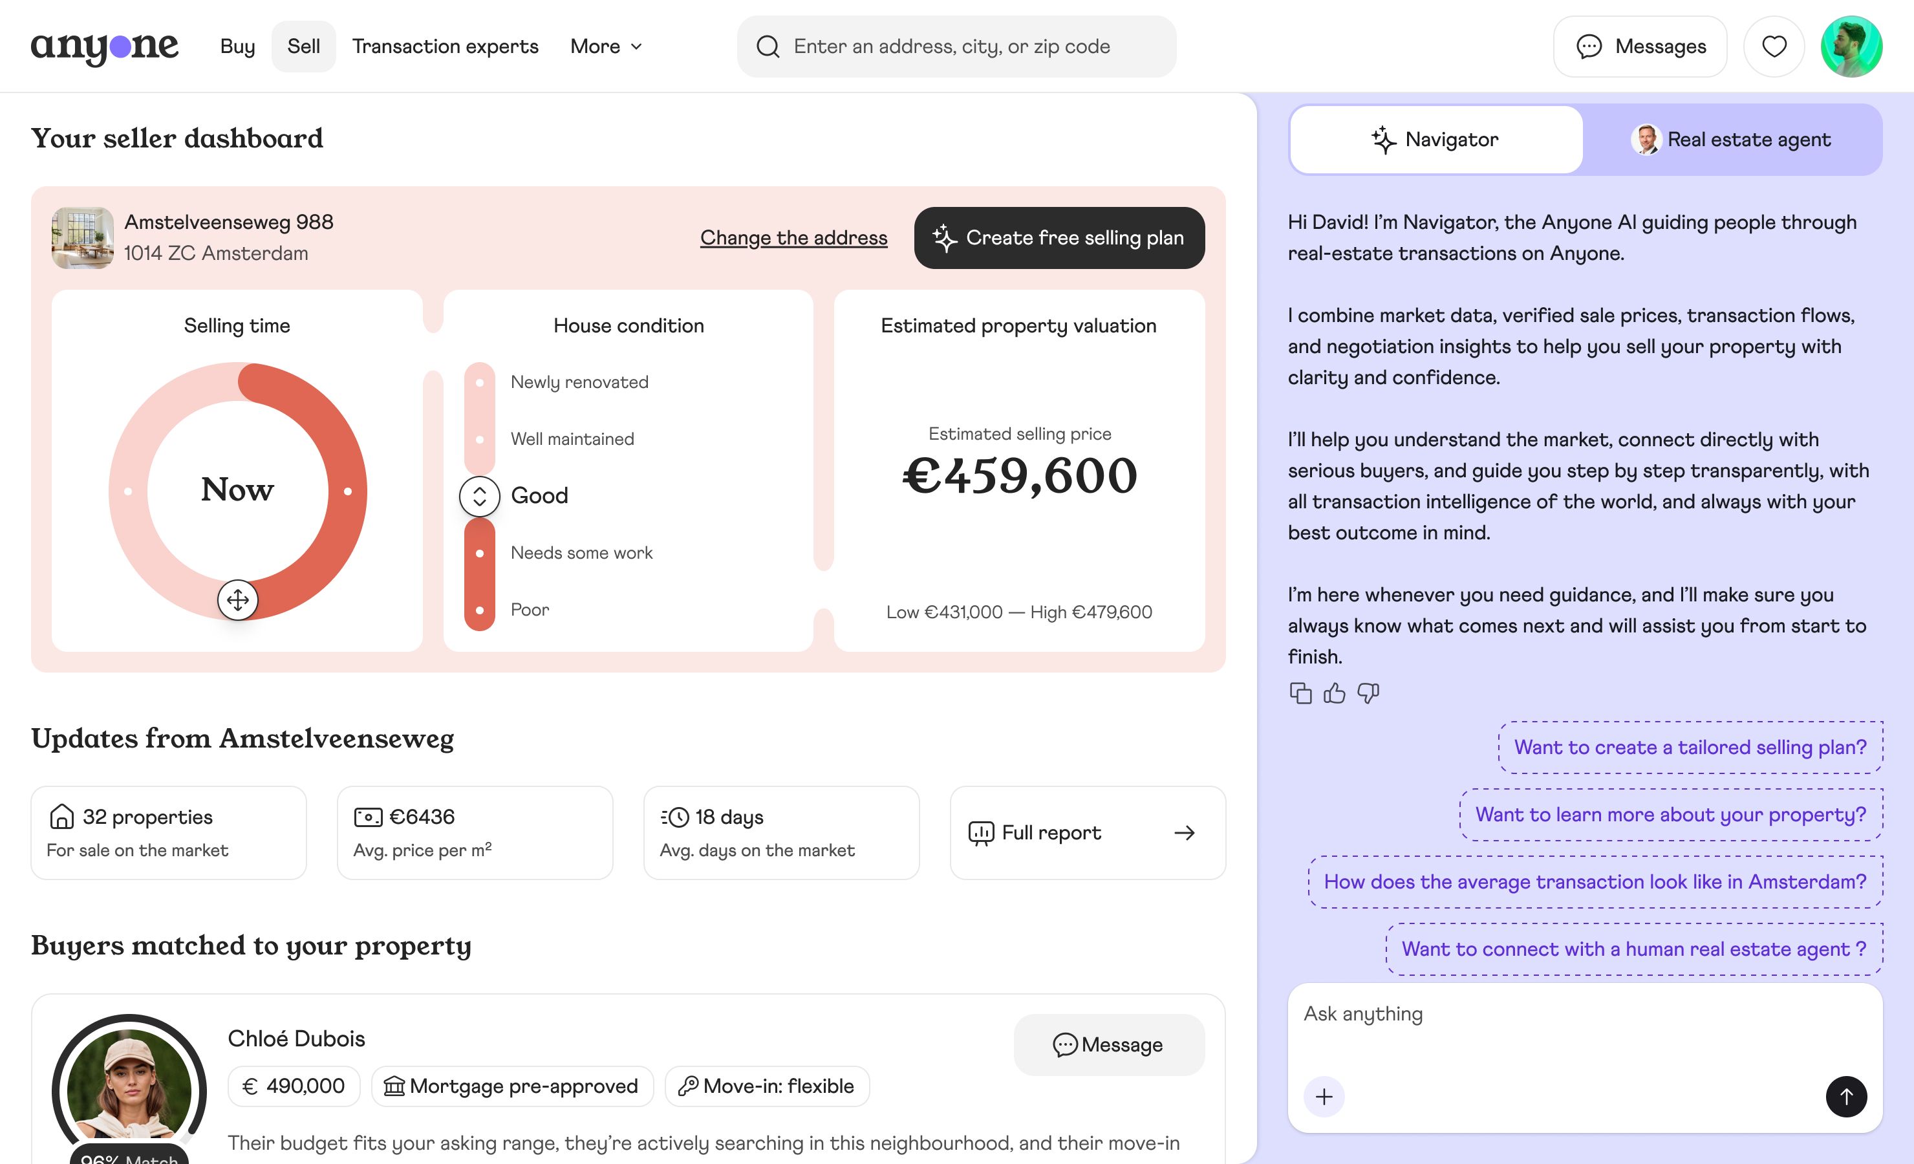
Task: Click Create free selling plan button
Action: (1059, 238)
